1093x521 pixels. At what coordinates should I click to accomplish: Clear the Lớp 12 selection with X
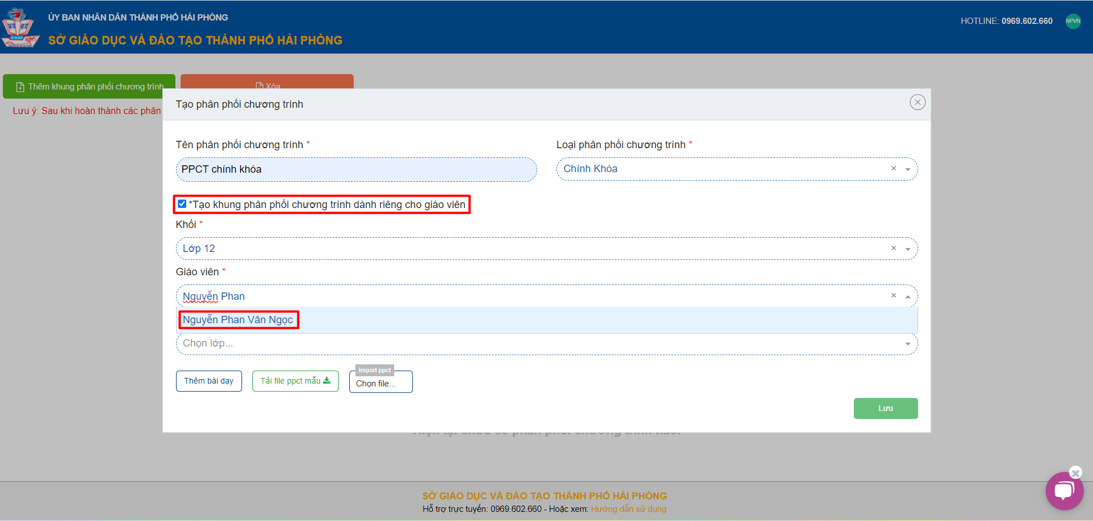click(x=894, y=248)
